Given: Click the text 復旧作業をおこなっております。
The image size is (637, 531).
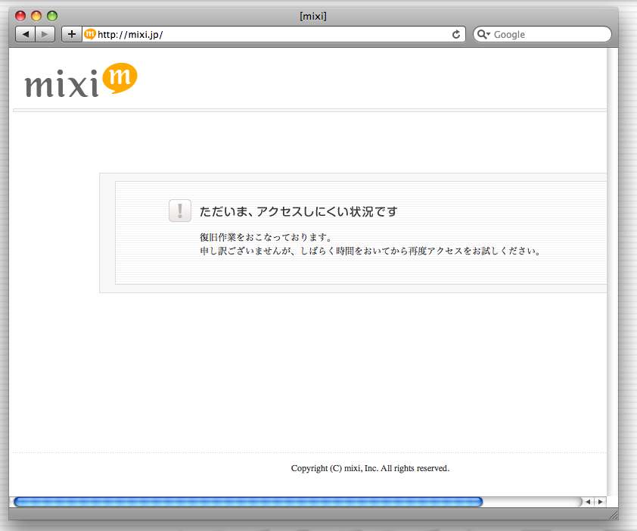Looking at the screenshot, I should 266,237.
